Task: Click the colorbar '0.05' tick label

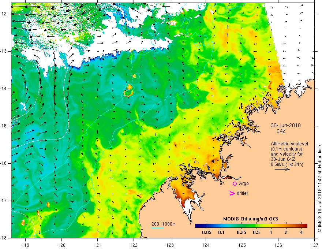Action: [x=207, y=233]
